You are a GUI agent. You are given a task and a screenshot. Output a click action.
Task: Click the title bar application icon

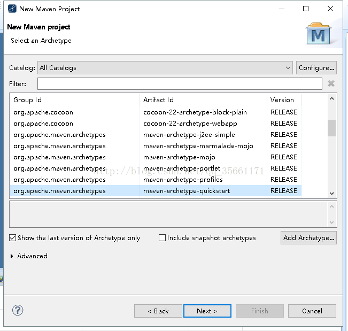pos(12,9)
